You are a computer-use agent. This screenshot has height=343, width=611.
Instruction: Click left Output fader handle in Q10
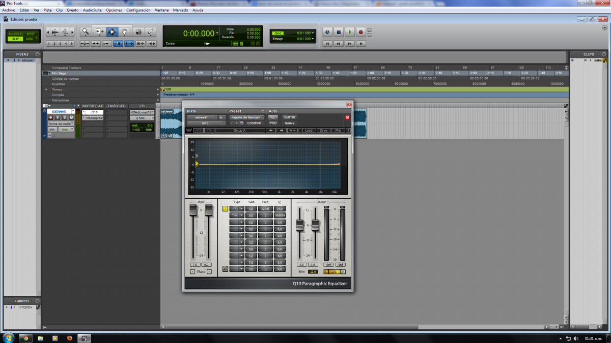(x=300, y=225)
